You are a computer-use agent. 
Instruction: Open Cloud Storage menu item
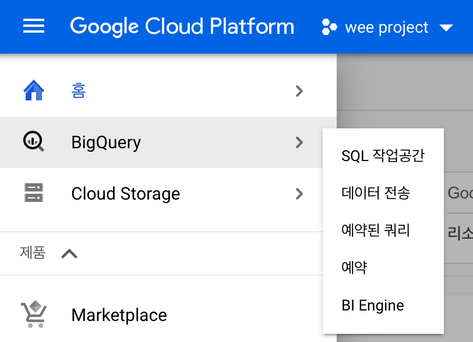tap(125, 194)
